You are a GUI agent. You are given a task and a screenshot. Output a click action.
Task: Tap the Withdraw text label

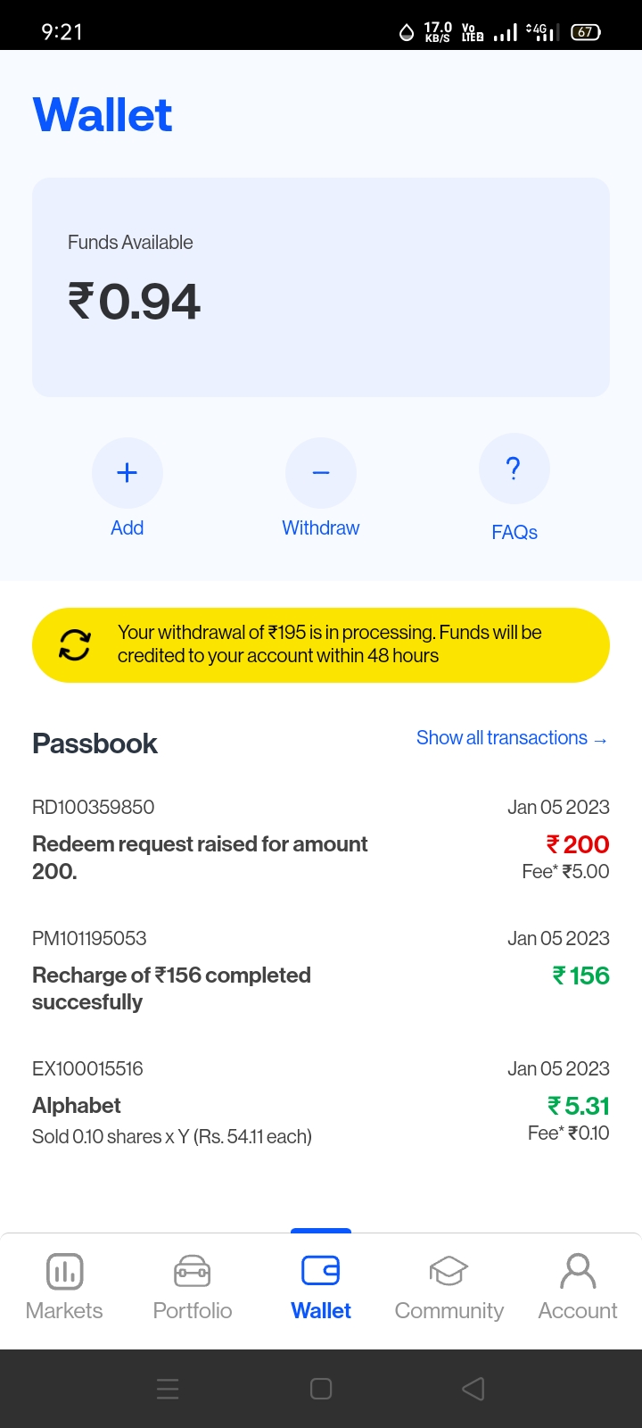321,527
